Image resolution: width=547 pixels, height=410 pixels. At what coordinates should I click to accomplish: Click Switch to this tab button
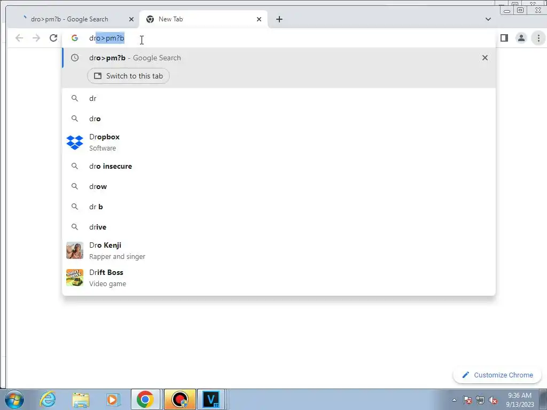coord(128,76)
